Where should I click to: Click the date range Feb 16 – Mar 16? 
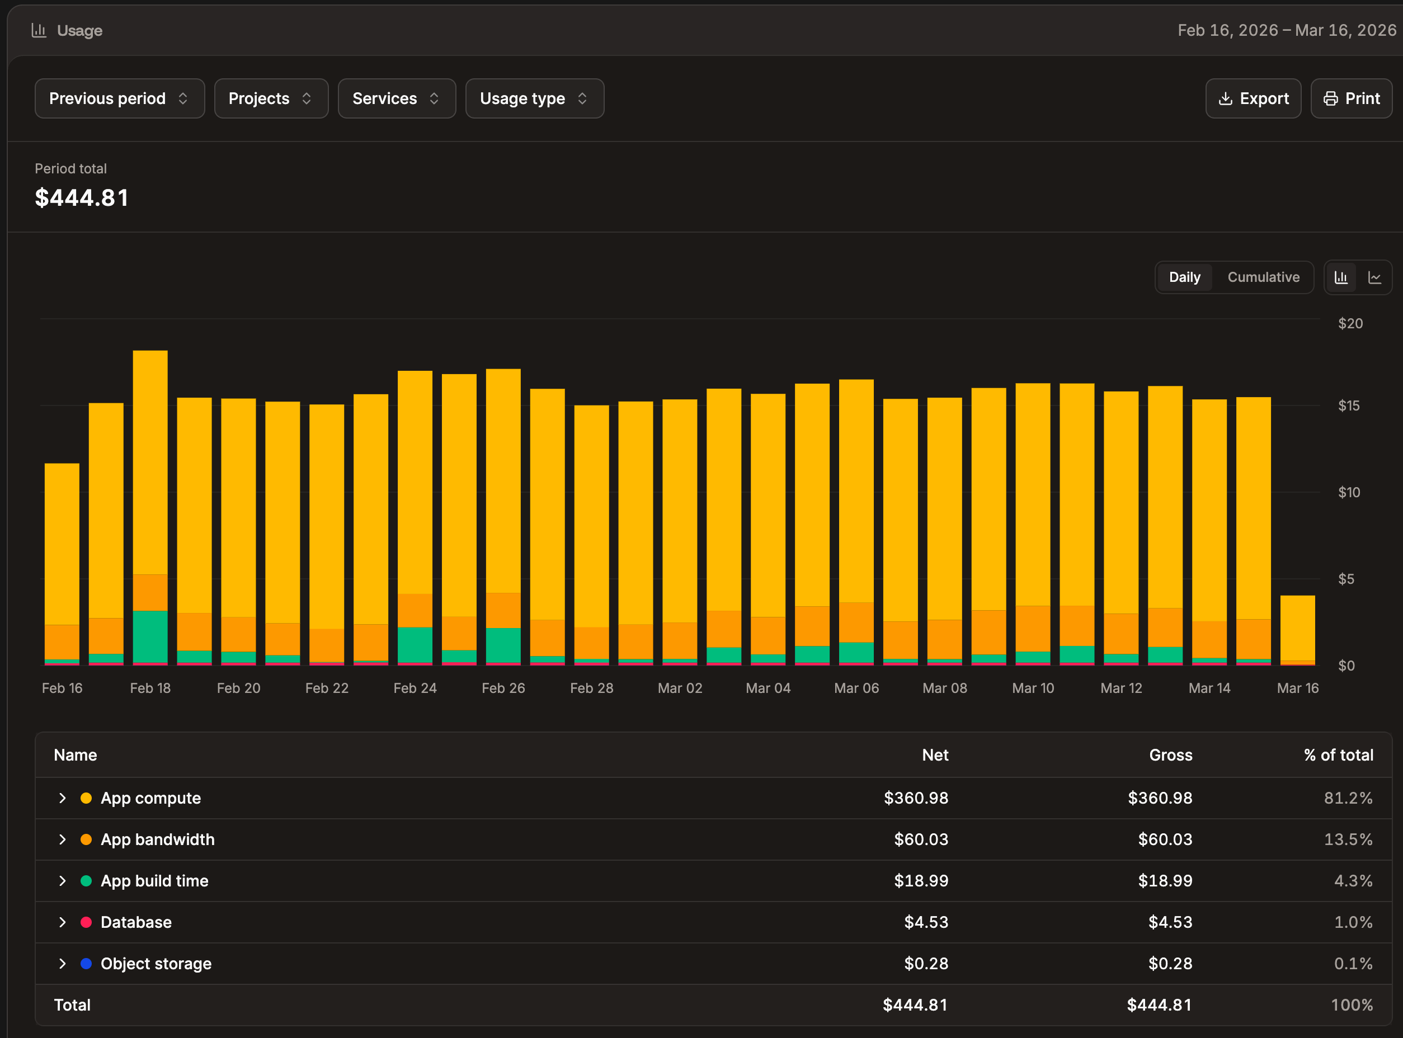coord(1286,30)
